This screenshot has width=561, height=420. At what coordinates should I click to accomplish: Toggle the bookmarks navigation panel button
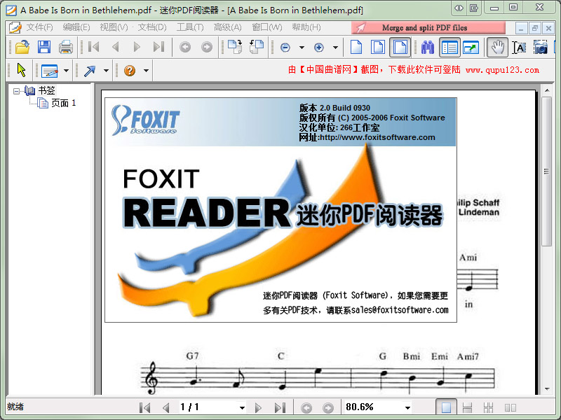click(450, 48)
